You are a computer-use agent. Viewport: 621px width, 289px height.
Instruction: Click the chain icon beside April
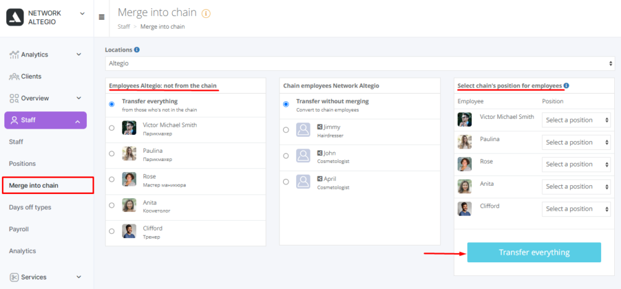(x=320, y=179)
